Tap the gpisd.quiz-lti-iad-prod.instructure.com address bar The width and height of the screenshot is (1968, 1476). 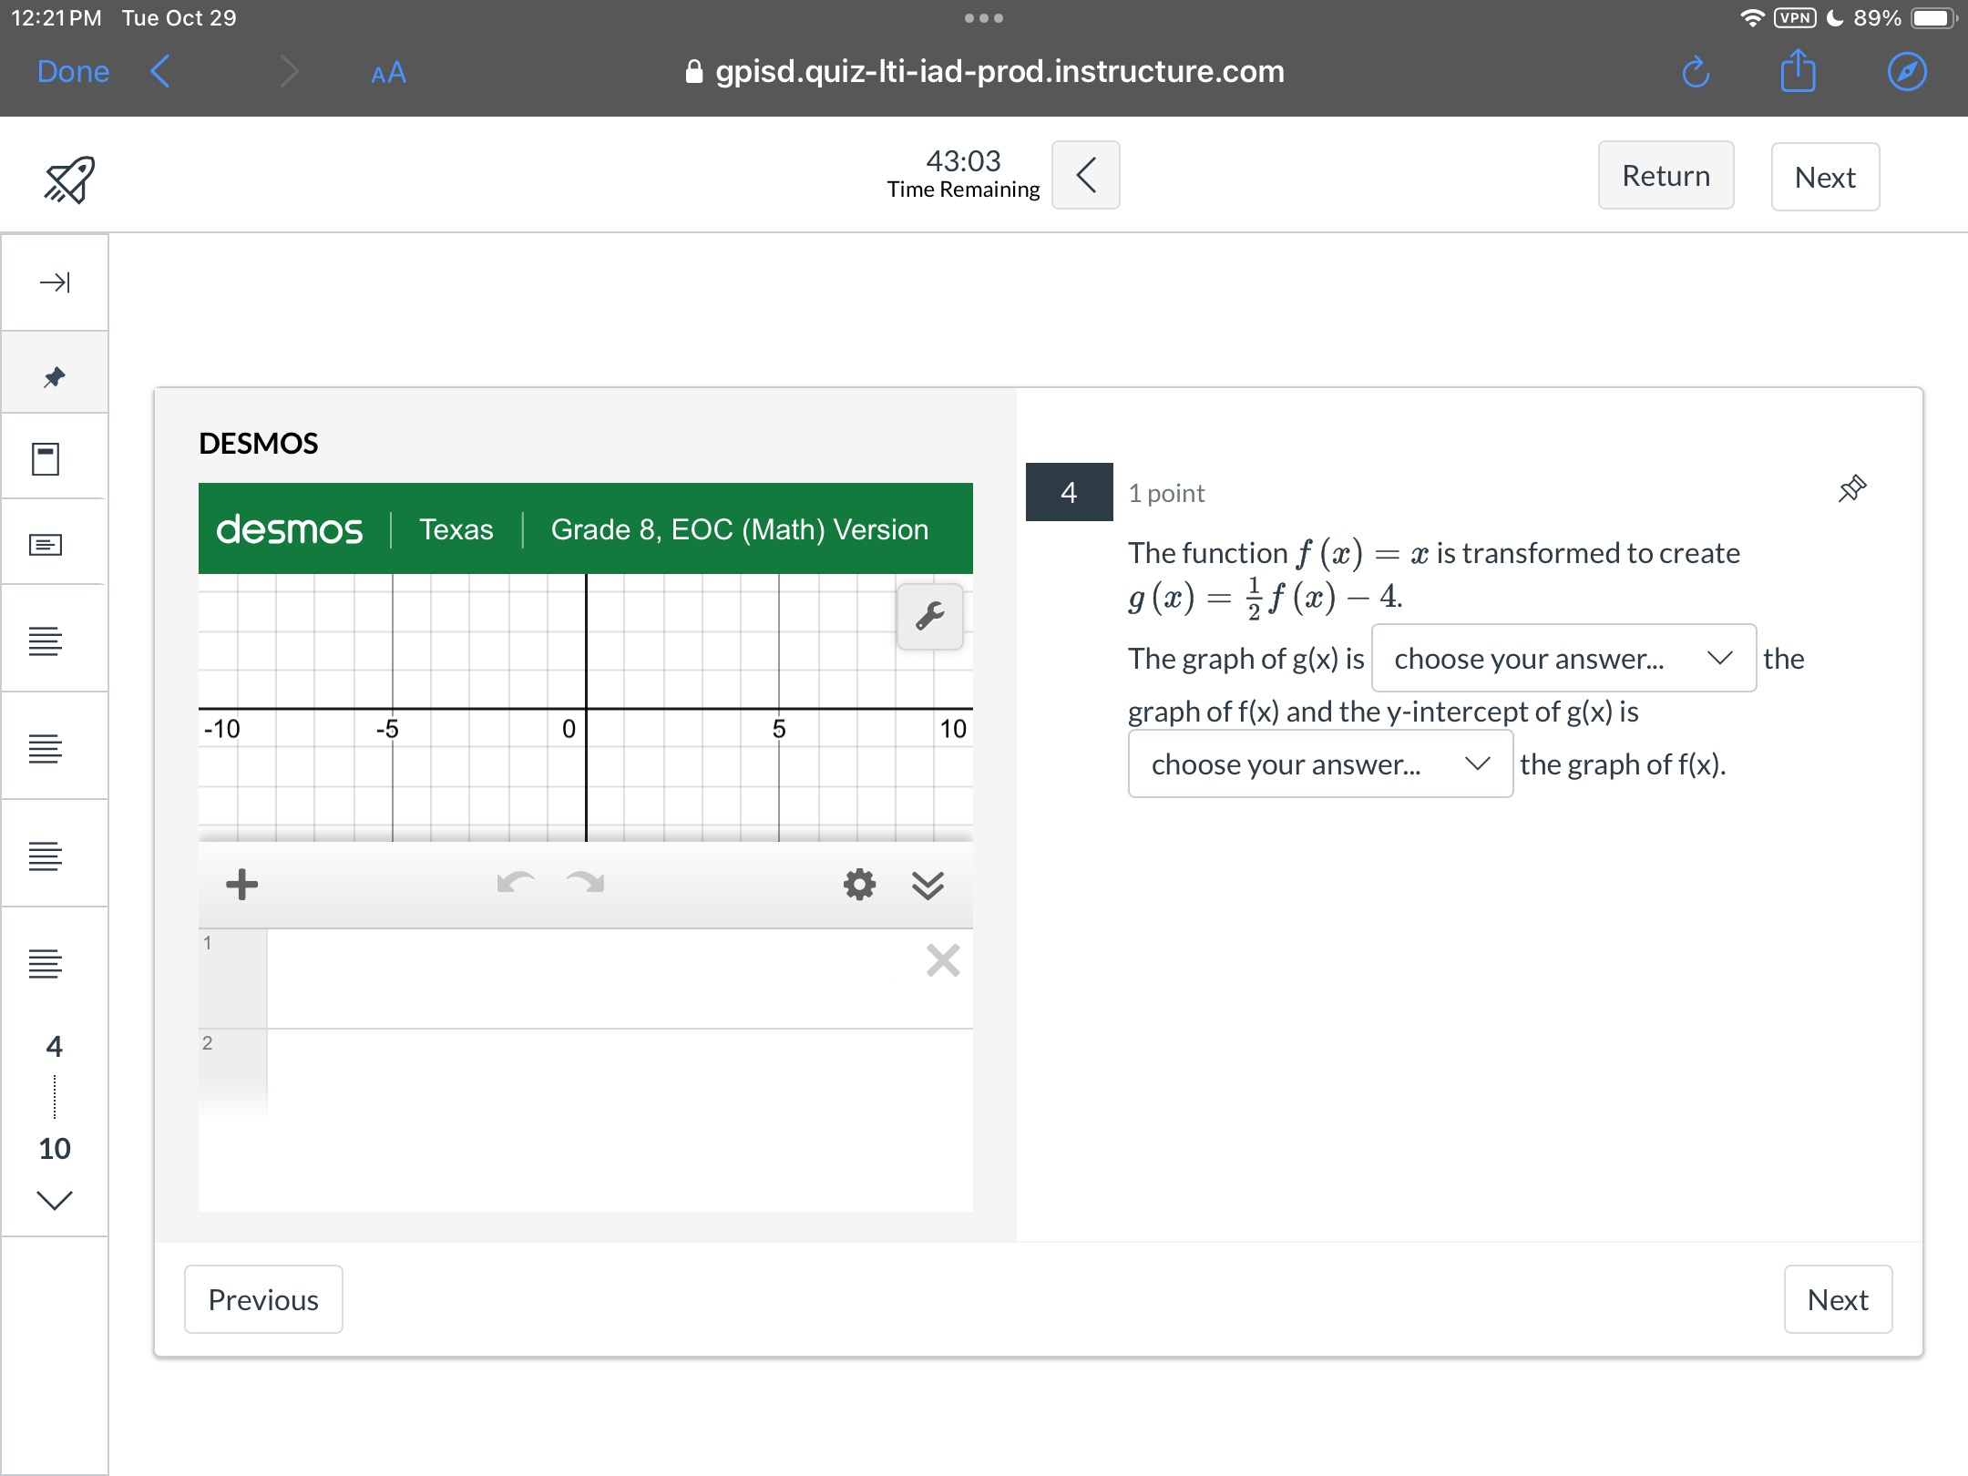click(985, 71)
